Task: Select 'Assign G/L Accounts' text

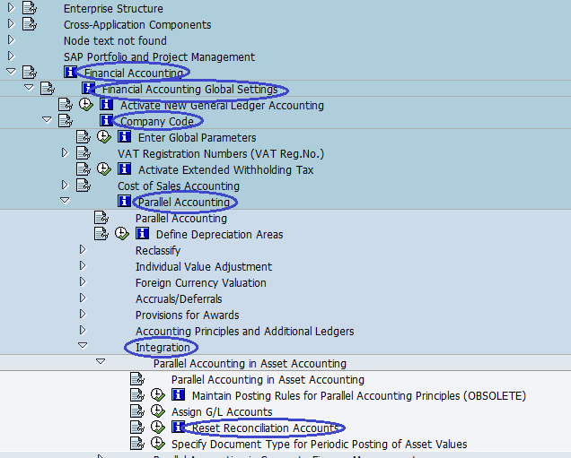Action: pos(222,411)
